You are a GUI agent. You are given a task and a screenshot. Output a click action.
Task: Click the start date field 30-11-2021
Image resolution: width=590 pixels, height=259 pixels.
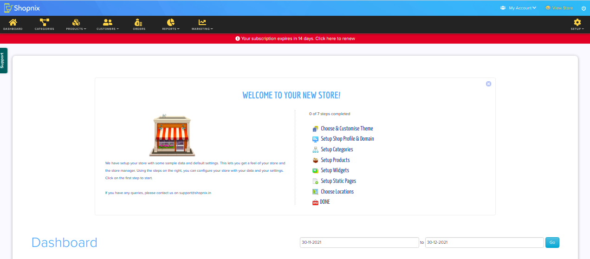(359, 242)
